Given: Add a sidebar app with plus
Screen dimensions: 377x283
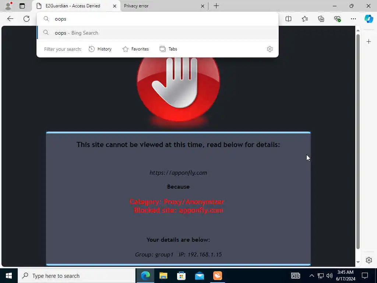Looking at the screenshot, I should (369, 42).
